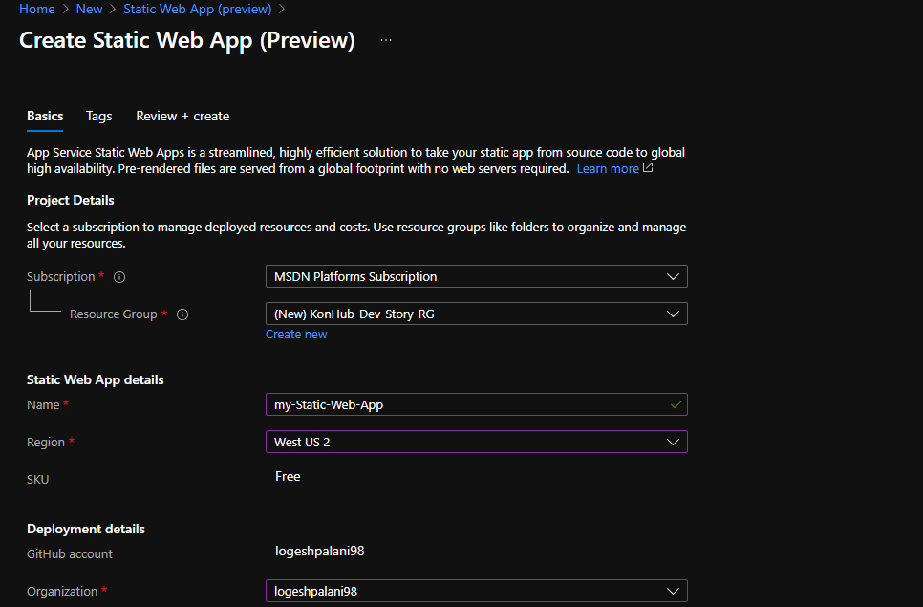923x607 pixels.
Task: Click the green checkmark in the Name field
Action: pos(676,403)
